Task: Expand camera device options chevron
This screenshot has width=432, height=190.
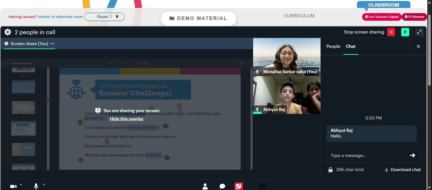Action: (x=21, y=184)
